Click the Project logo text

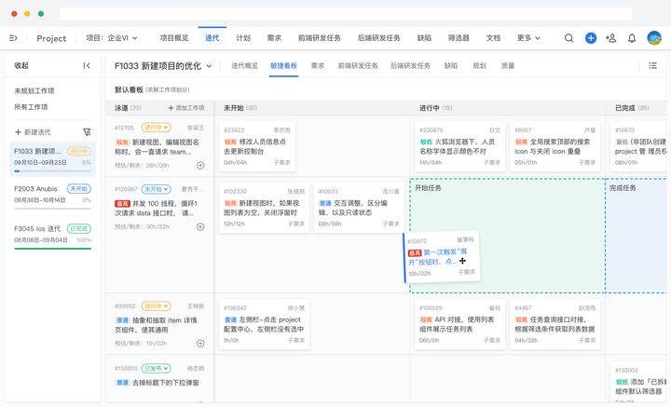pyautogui.click(x=51, y=38)
